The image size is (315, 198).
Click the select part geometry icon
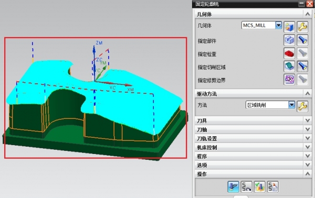(x=289, y=40)
